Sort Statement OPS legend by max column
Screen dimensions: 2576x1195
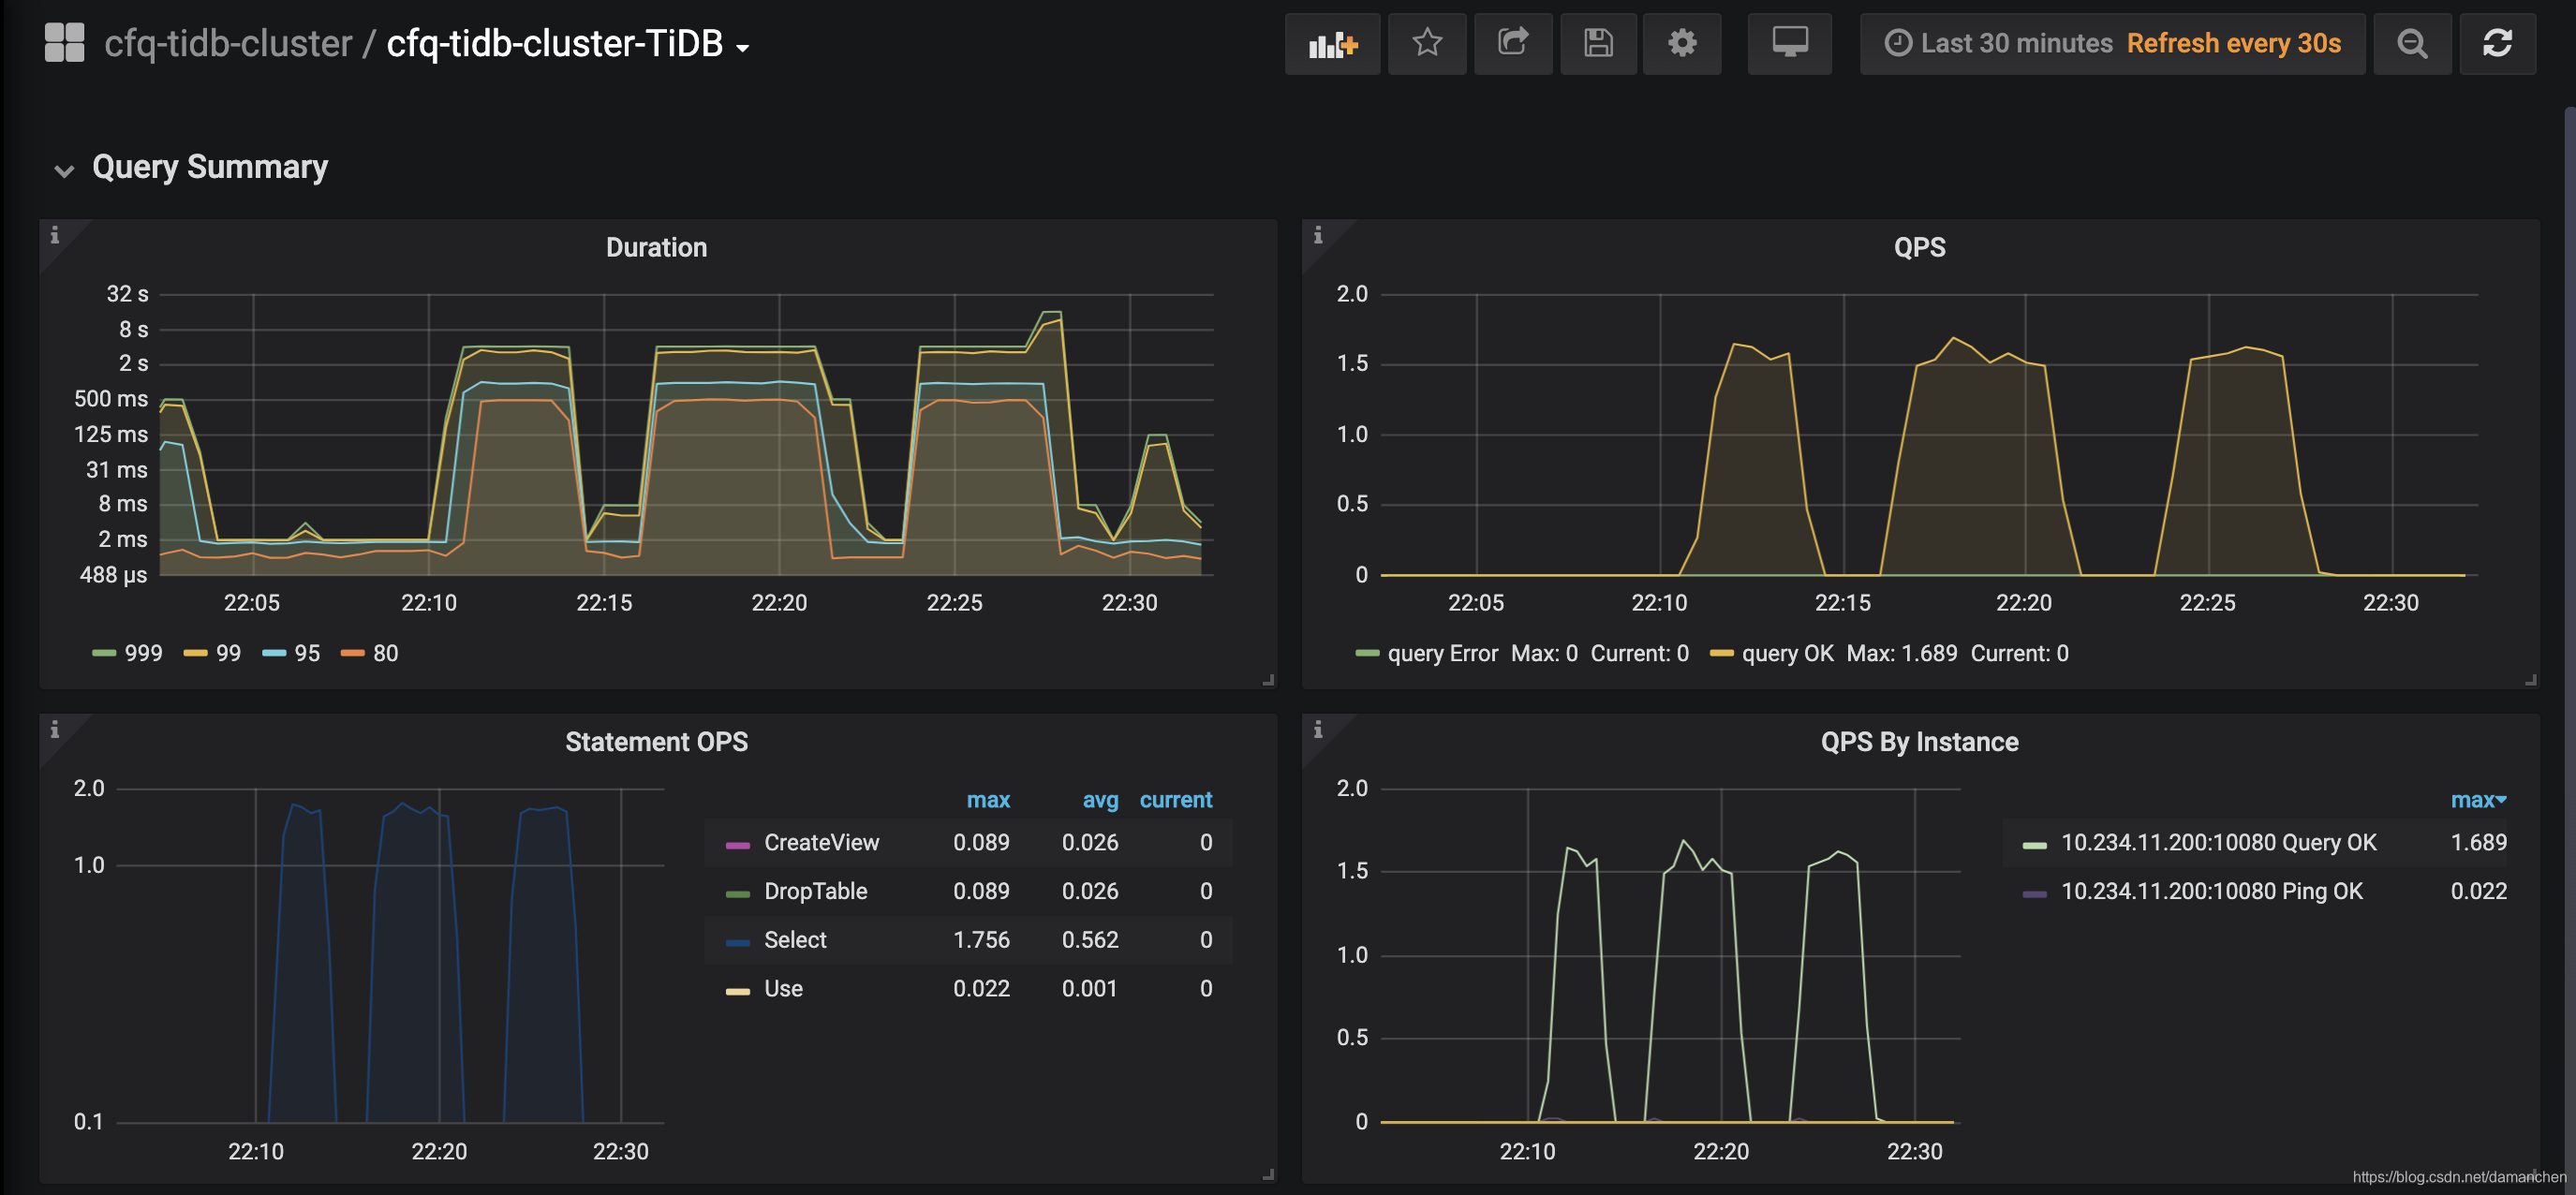click(988, 800)
